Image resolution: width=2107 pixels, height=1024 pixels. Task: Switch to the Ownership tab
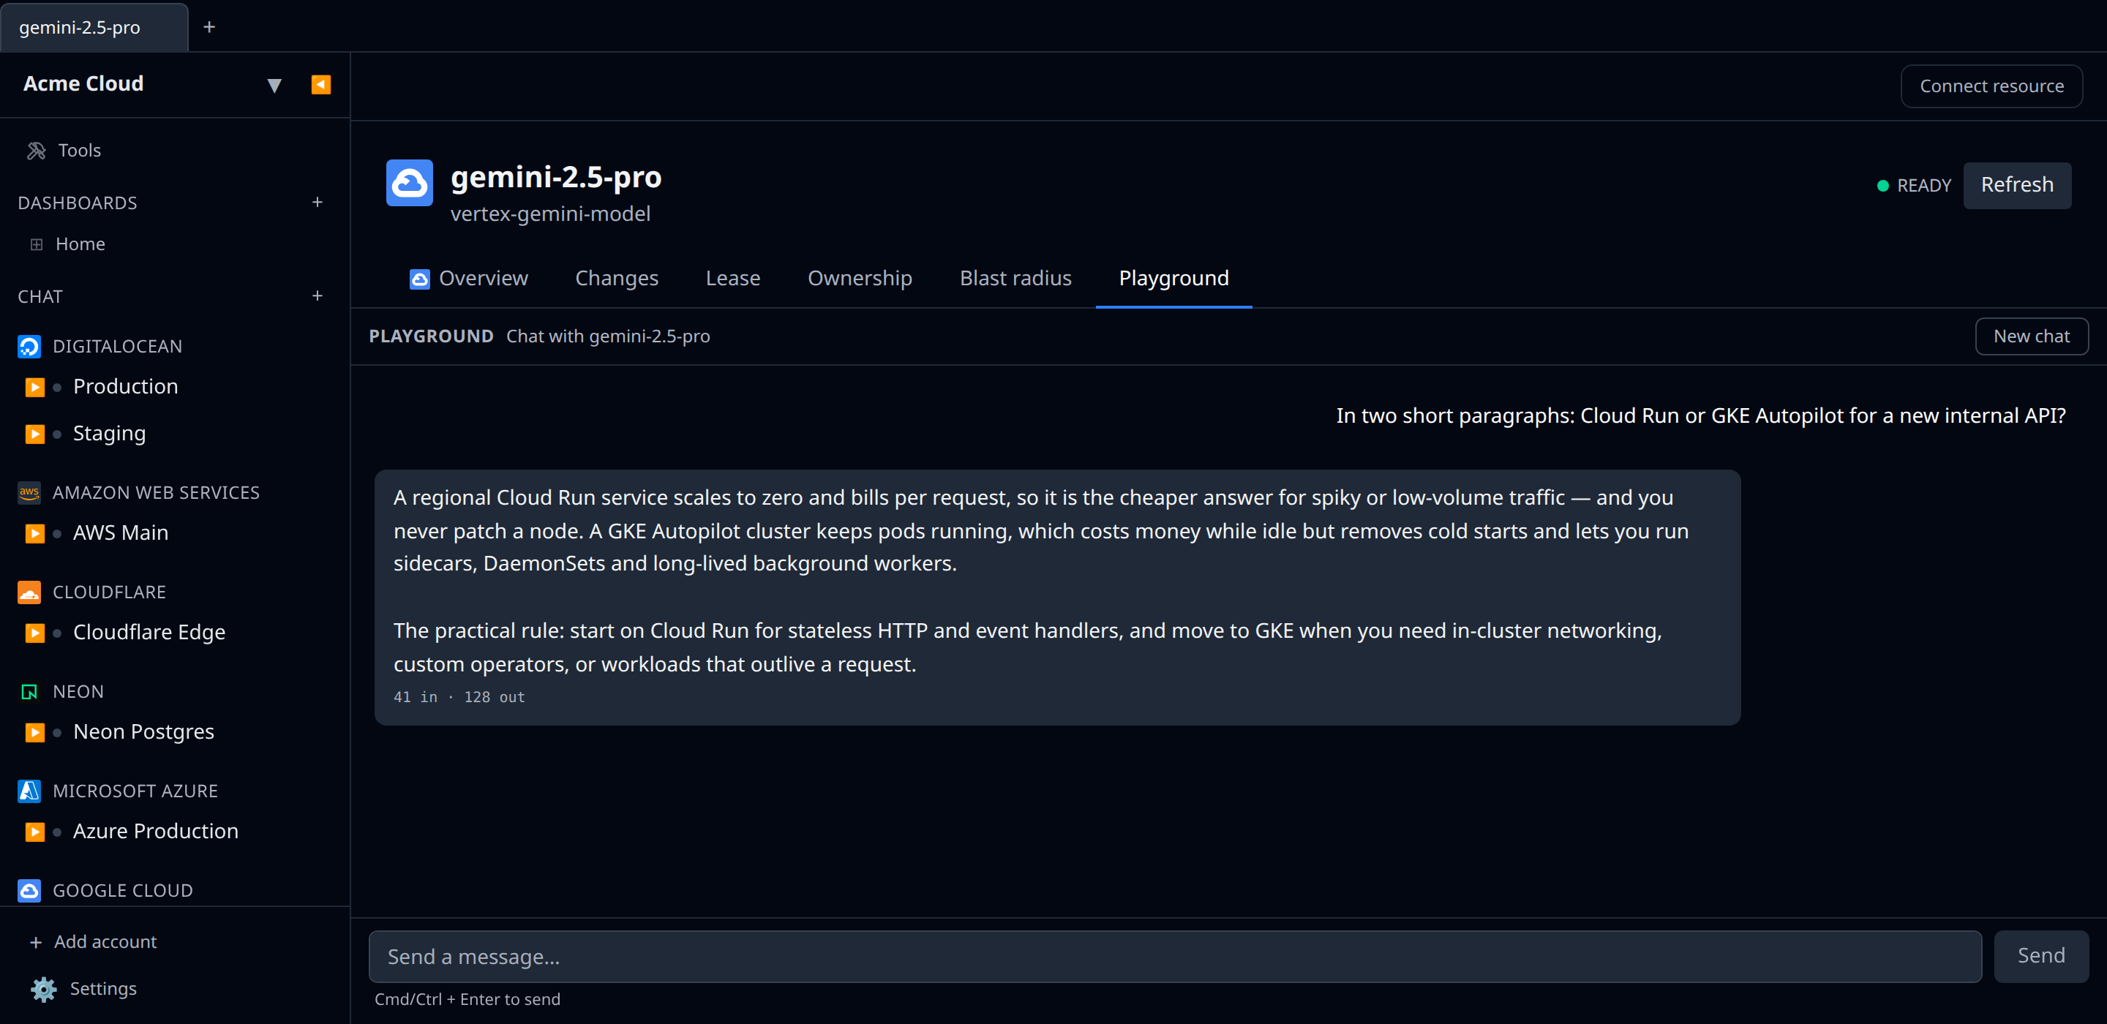click(x=860, y=278)
